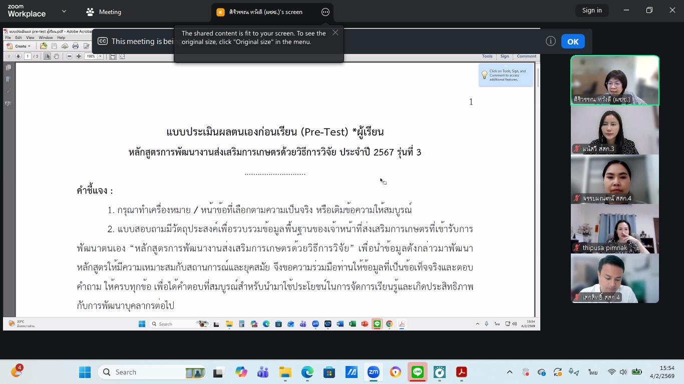Switch to the Meeting tab
This screenshot has width=684, height=384.
pyautogui.click(x=104, y=12)
